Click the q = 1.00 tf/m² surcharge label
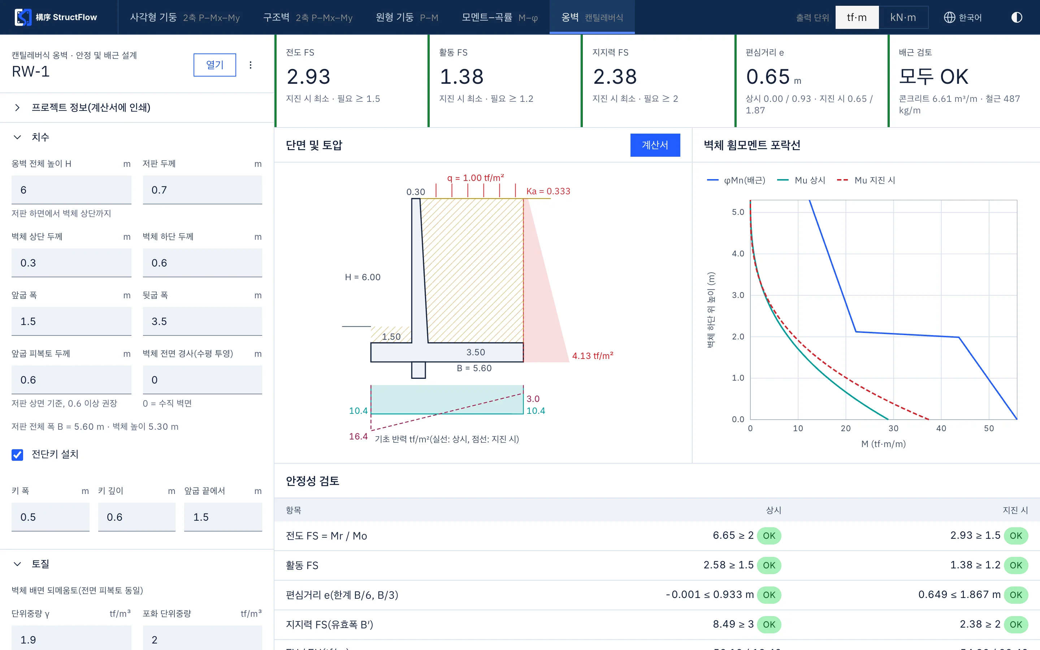Viewport: 1040px width, 650px height. coord(475,178)
